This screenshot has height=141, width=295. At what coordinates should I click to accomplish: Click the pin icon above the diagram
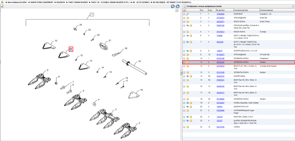pos(2,6)
